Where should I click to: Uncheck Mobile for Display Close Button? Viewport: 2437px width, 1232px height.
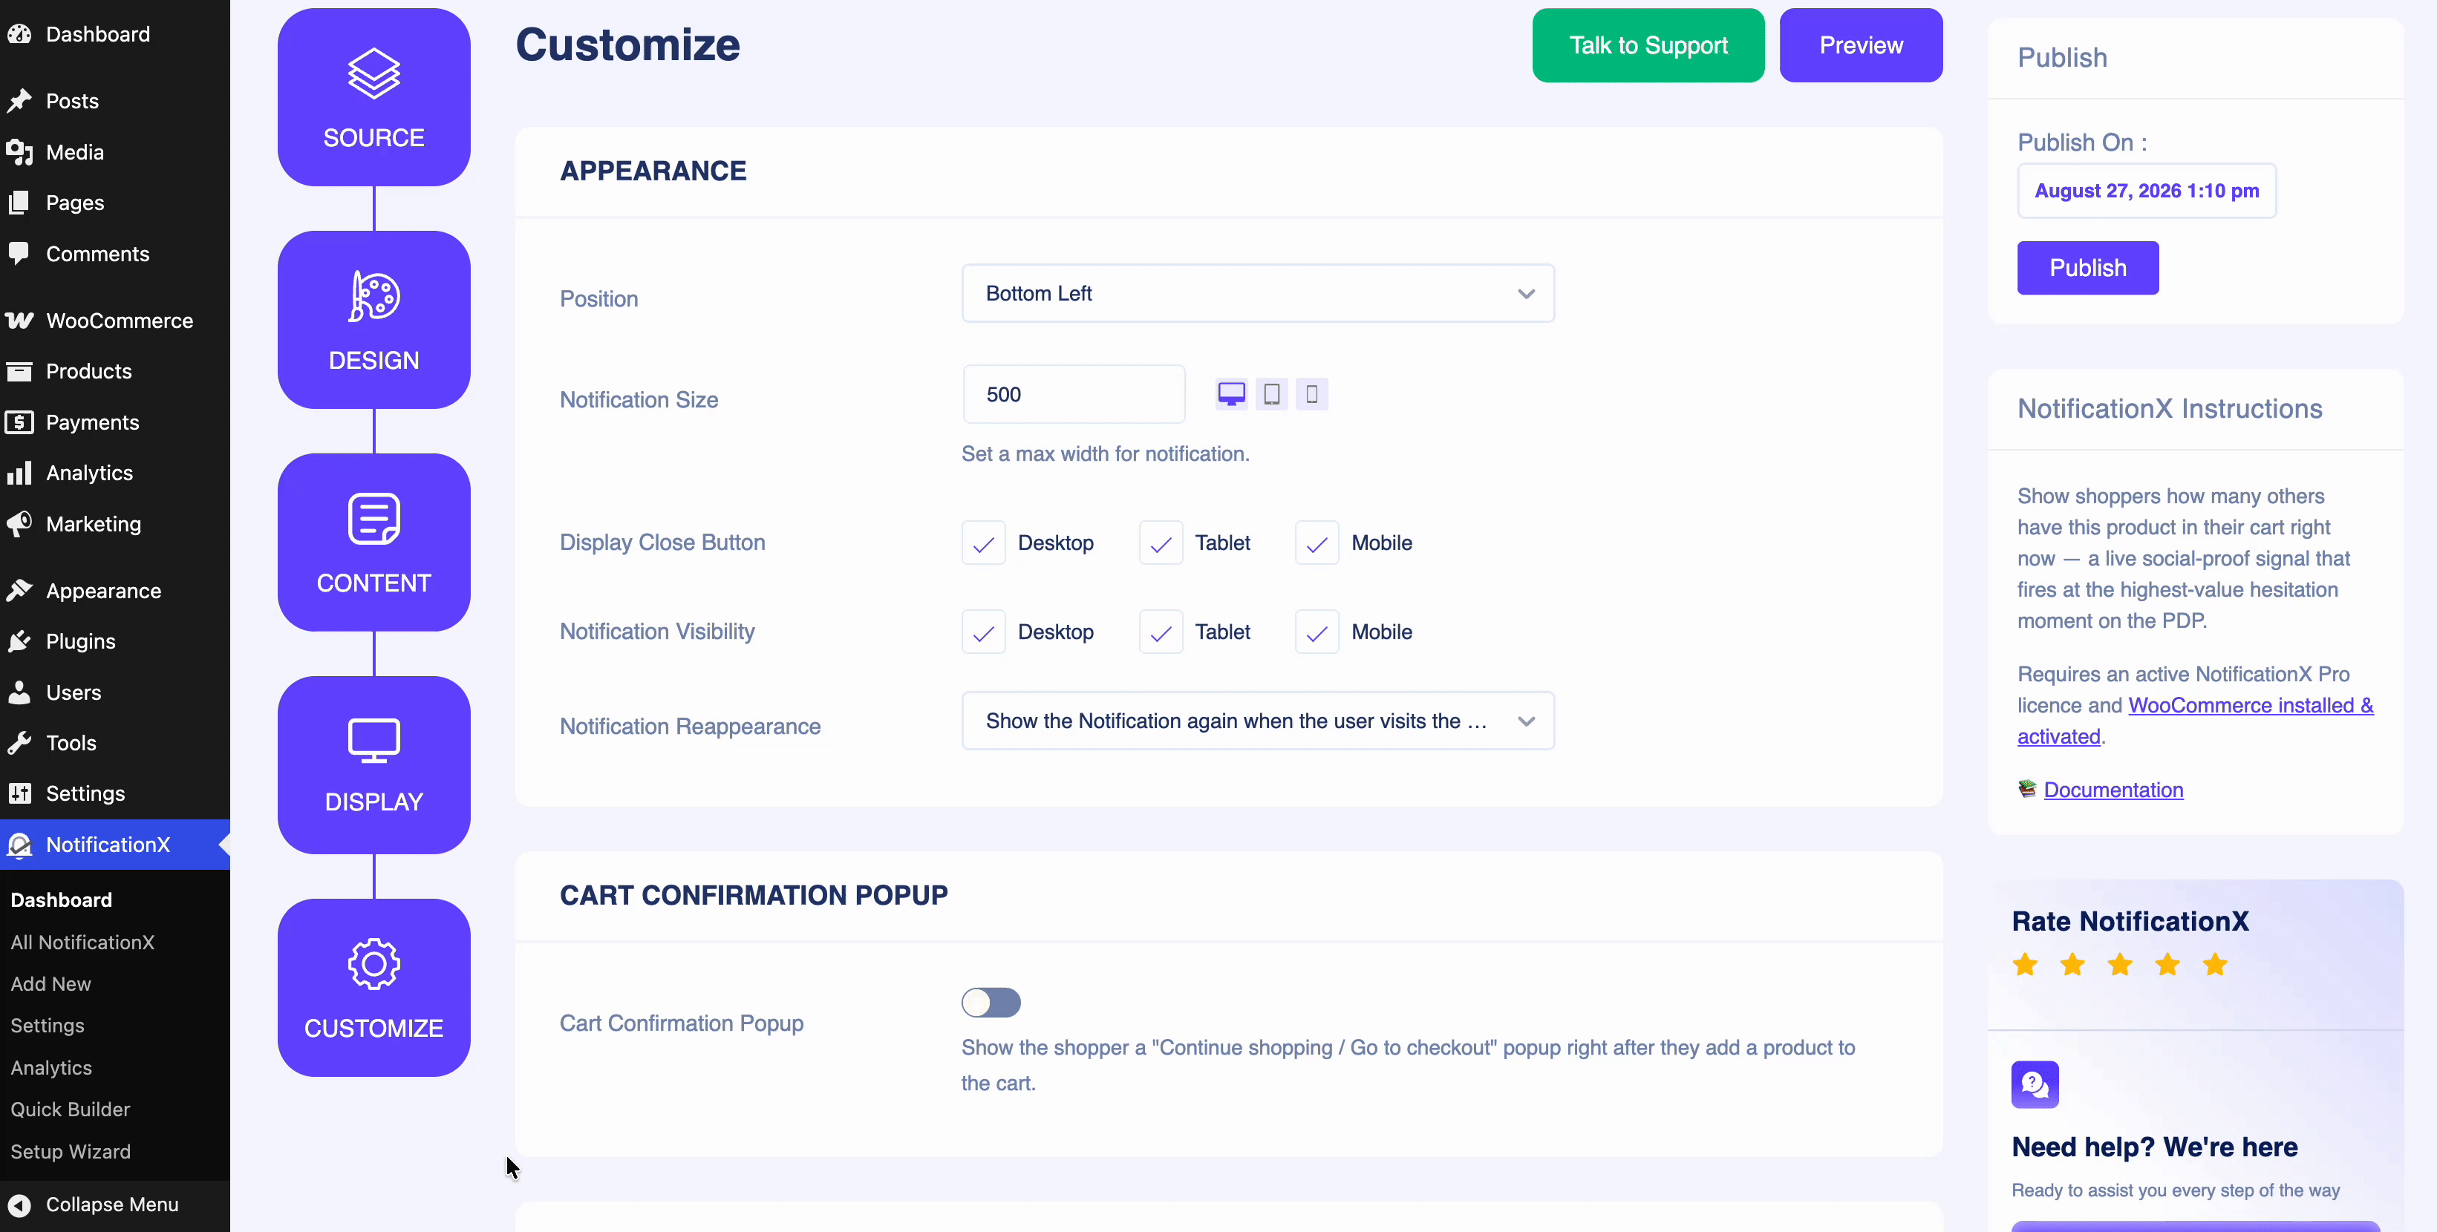click(1317, 543)
